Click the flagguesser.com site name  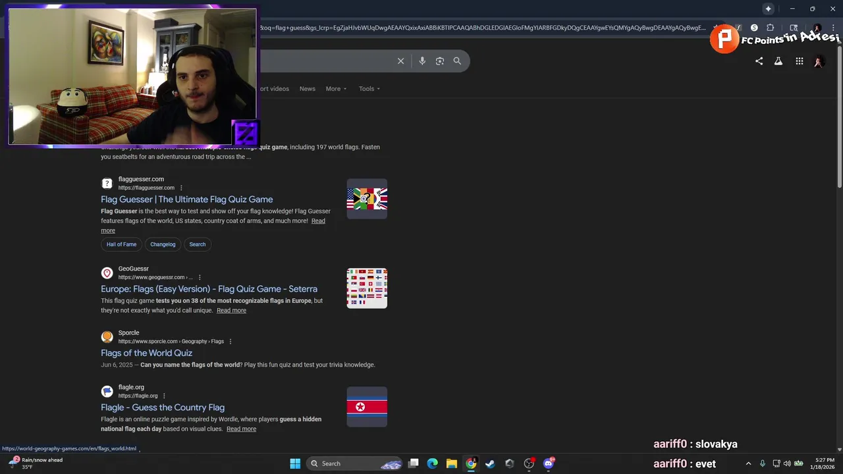click(x=141, y=179)
